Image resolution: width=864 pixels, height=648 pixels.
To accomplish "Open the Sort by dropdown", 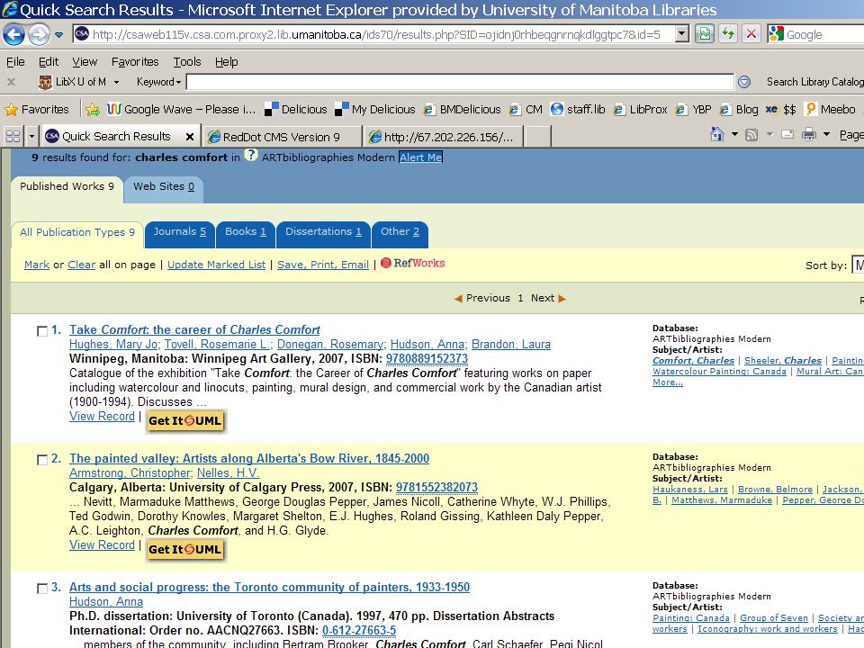I will click(858, 265).
